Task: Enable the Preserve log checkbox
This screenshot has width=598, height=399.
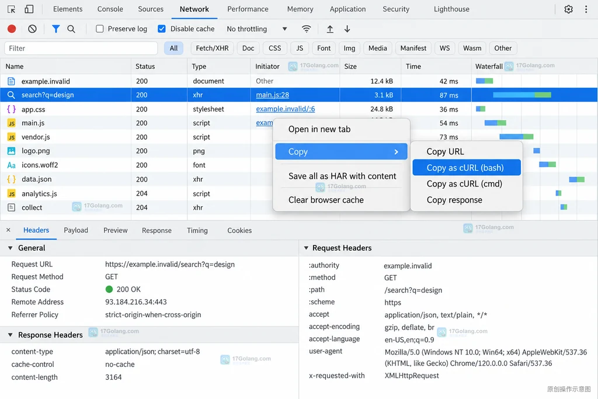Action: 99,29
